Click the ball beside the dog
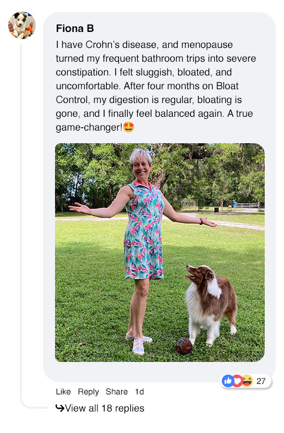Viewport: 284px width, 433px height. pyautogui.click(x=184, y=346)
